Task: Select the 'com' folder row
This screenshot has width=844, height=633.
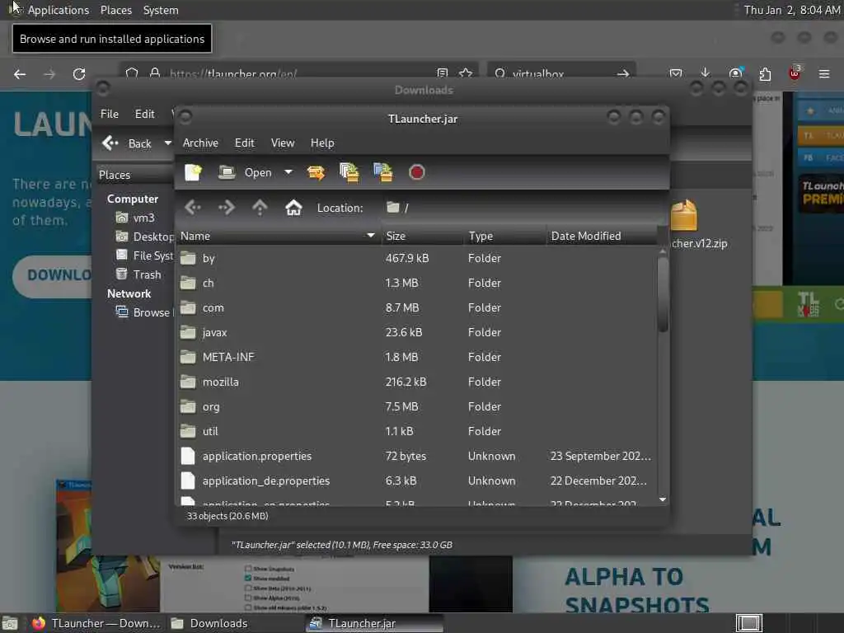Action: [416, 308]
